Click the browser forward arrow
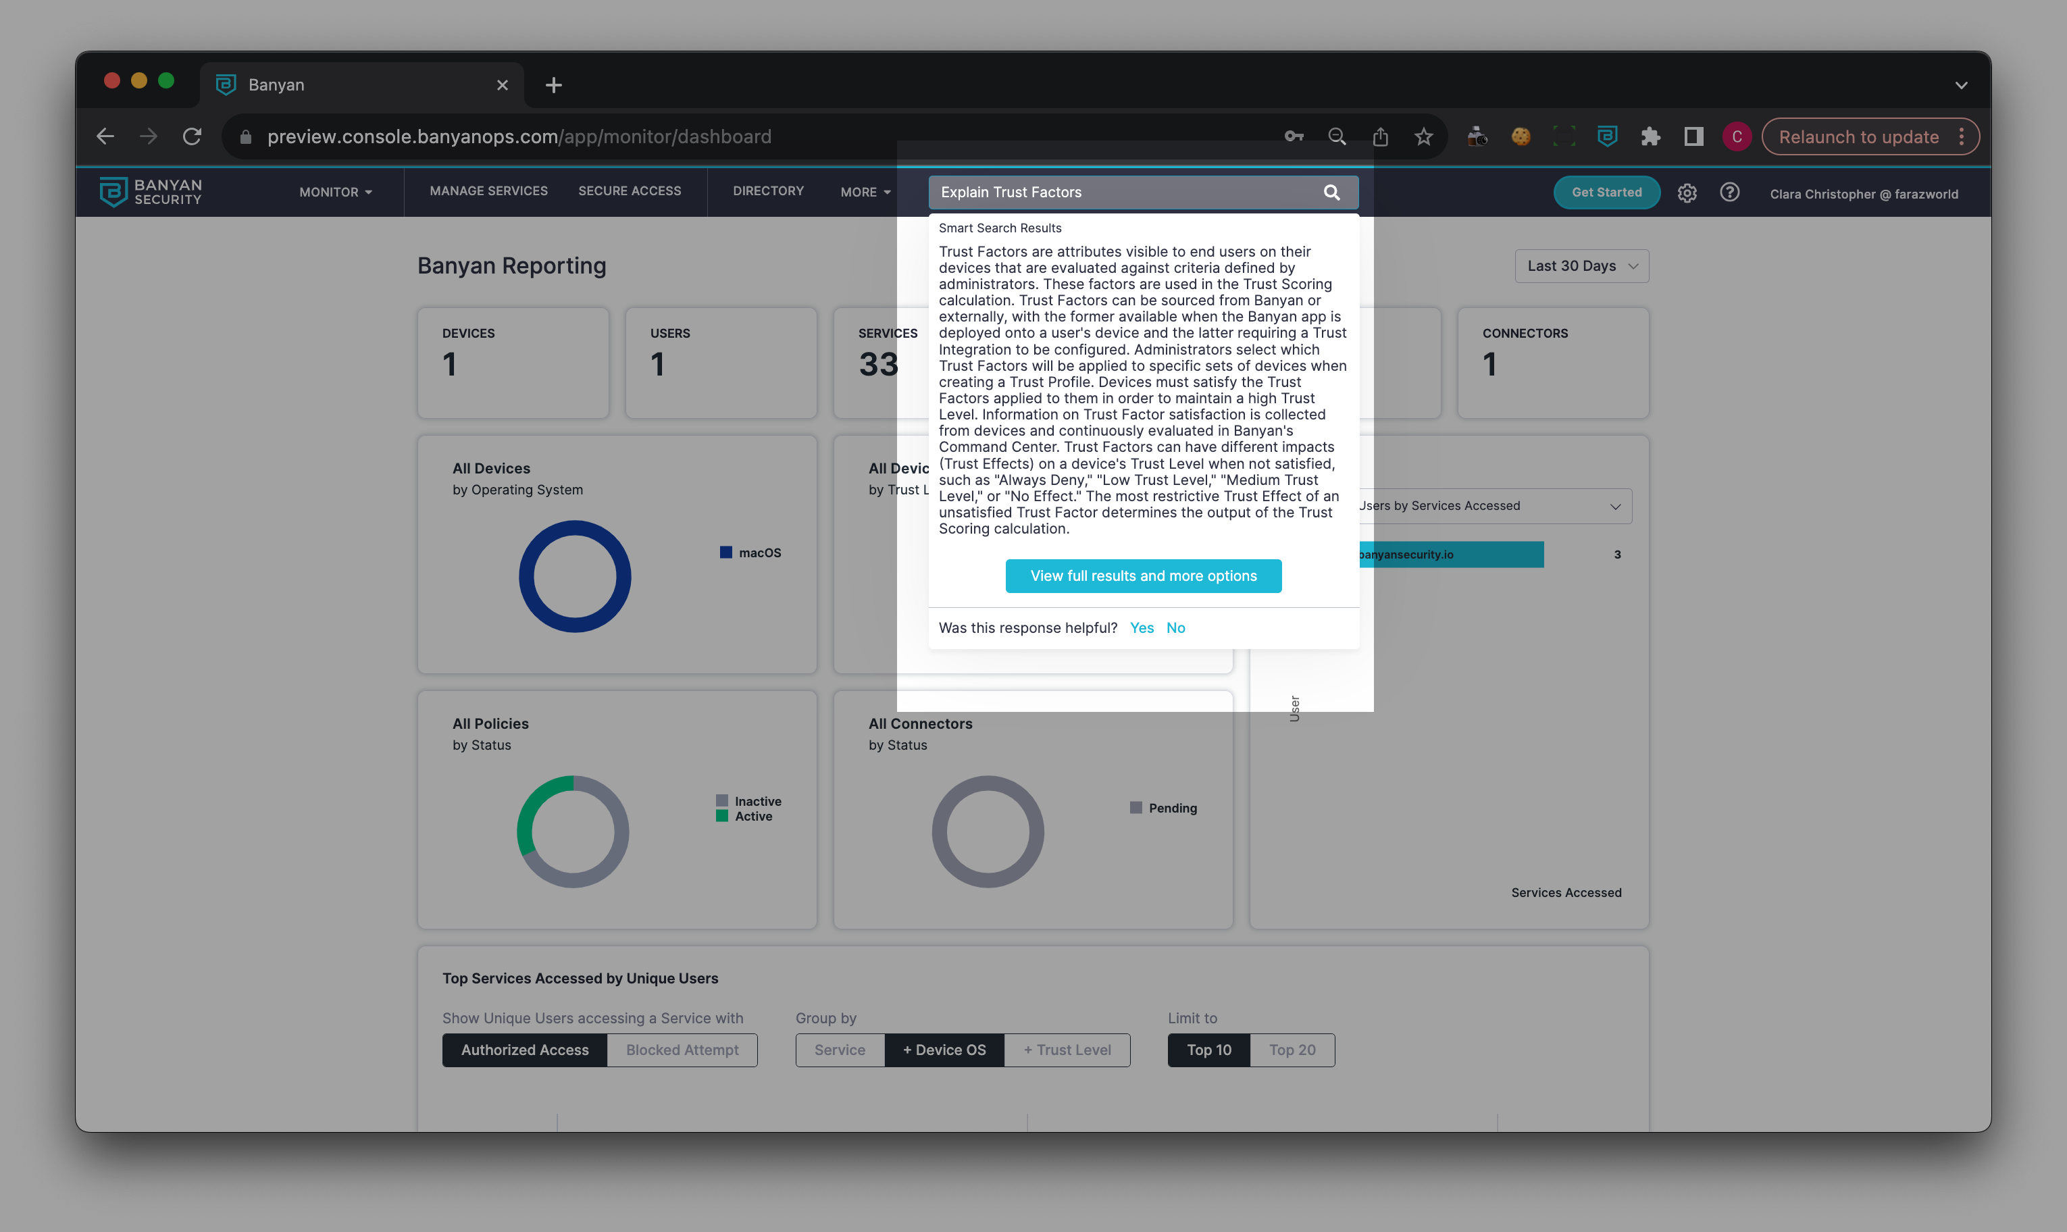 coord(149,137)
